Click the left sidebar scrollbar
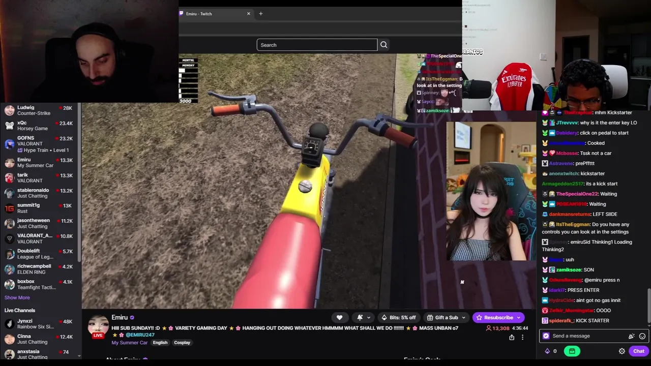651x366 pixels. click(79, 183)
